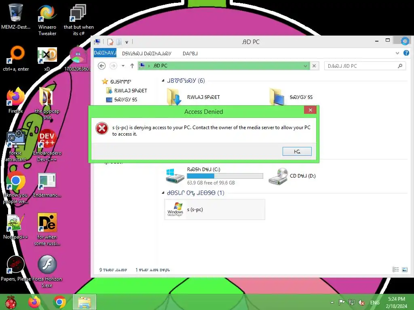Select the File Explorer taskbar button

84,302
